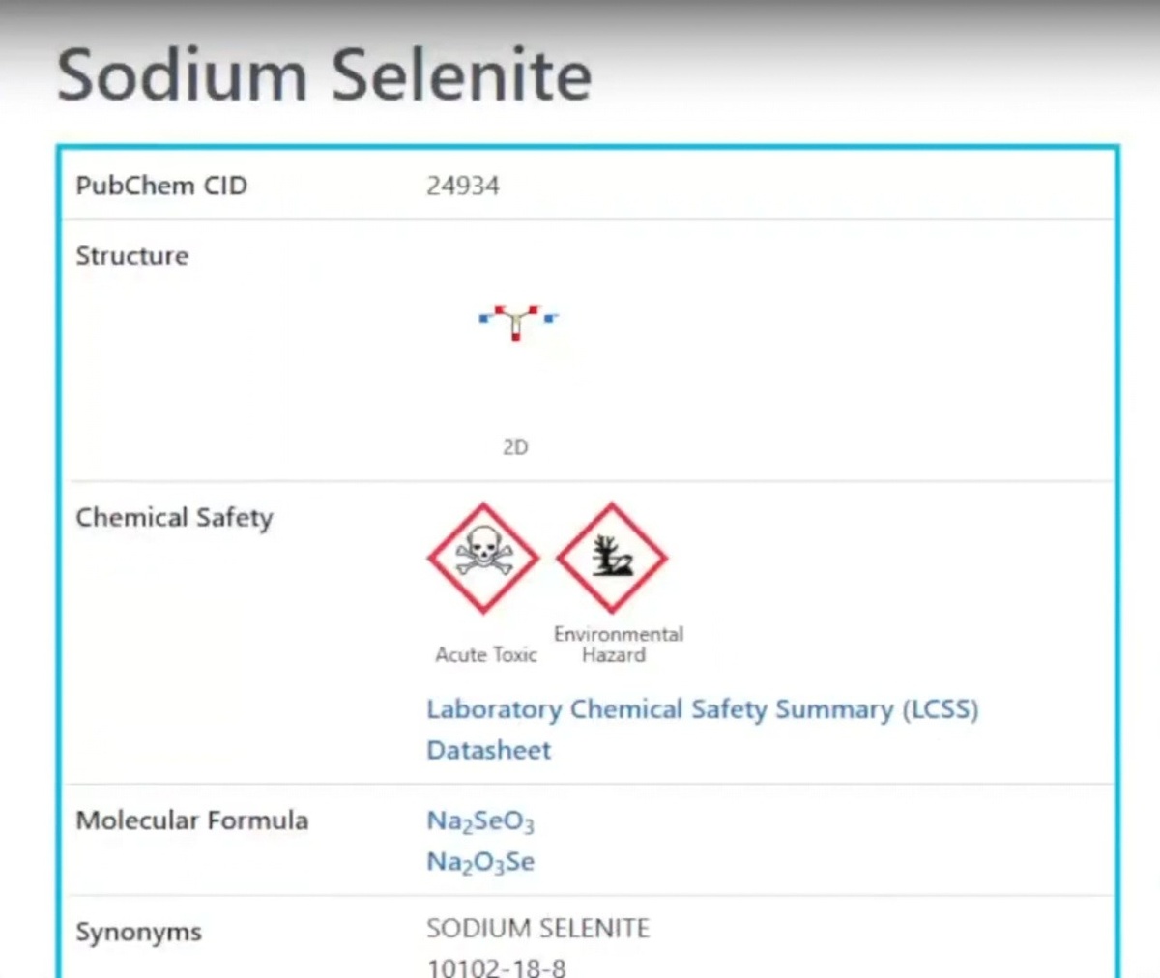Screen dimensions: 1160x978
Task: Click the SODIUM SELENITE synonym text
Action: pyautogui.click(x=537, y=929)
